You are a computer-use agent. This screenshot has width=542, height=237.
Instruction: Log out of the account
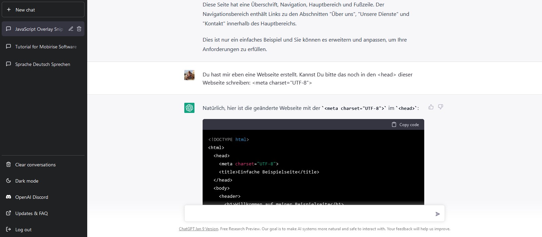point(43,230)
